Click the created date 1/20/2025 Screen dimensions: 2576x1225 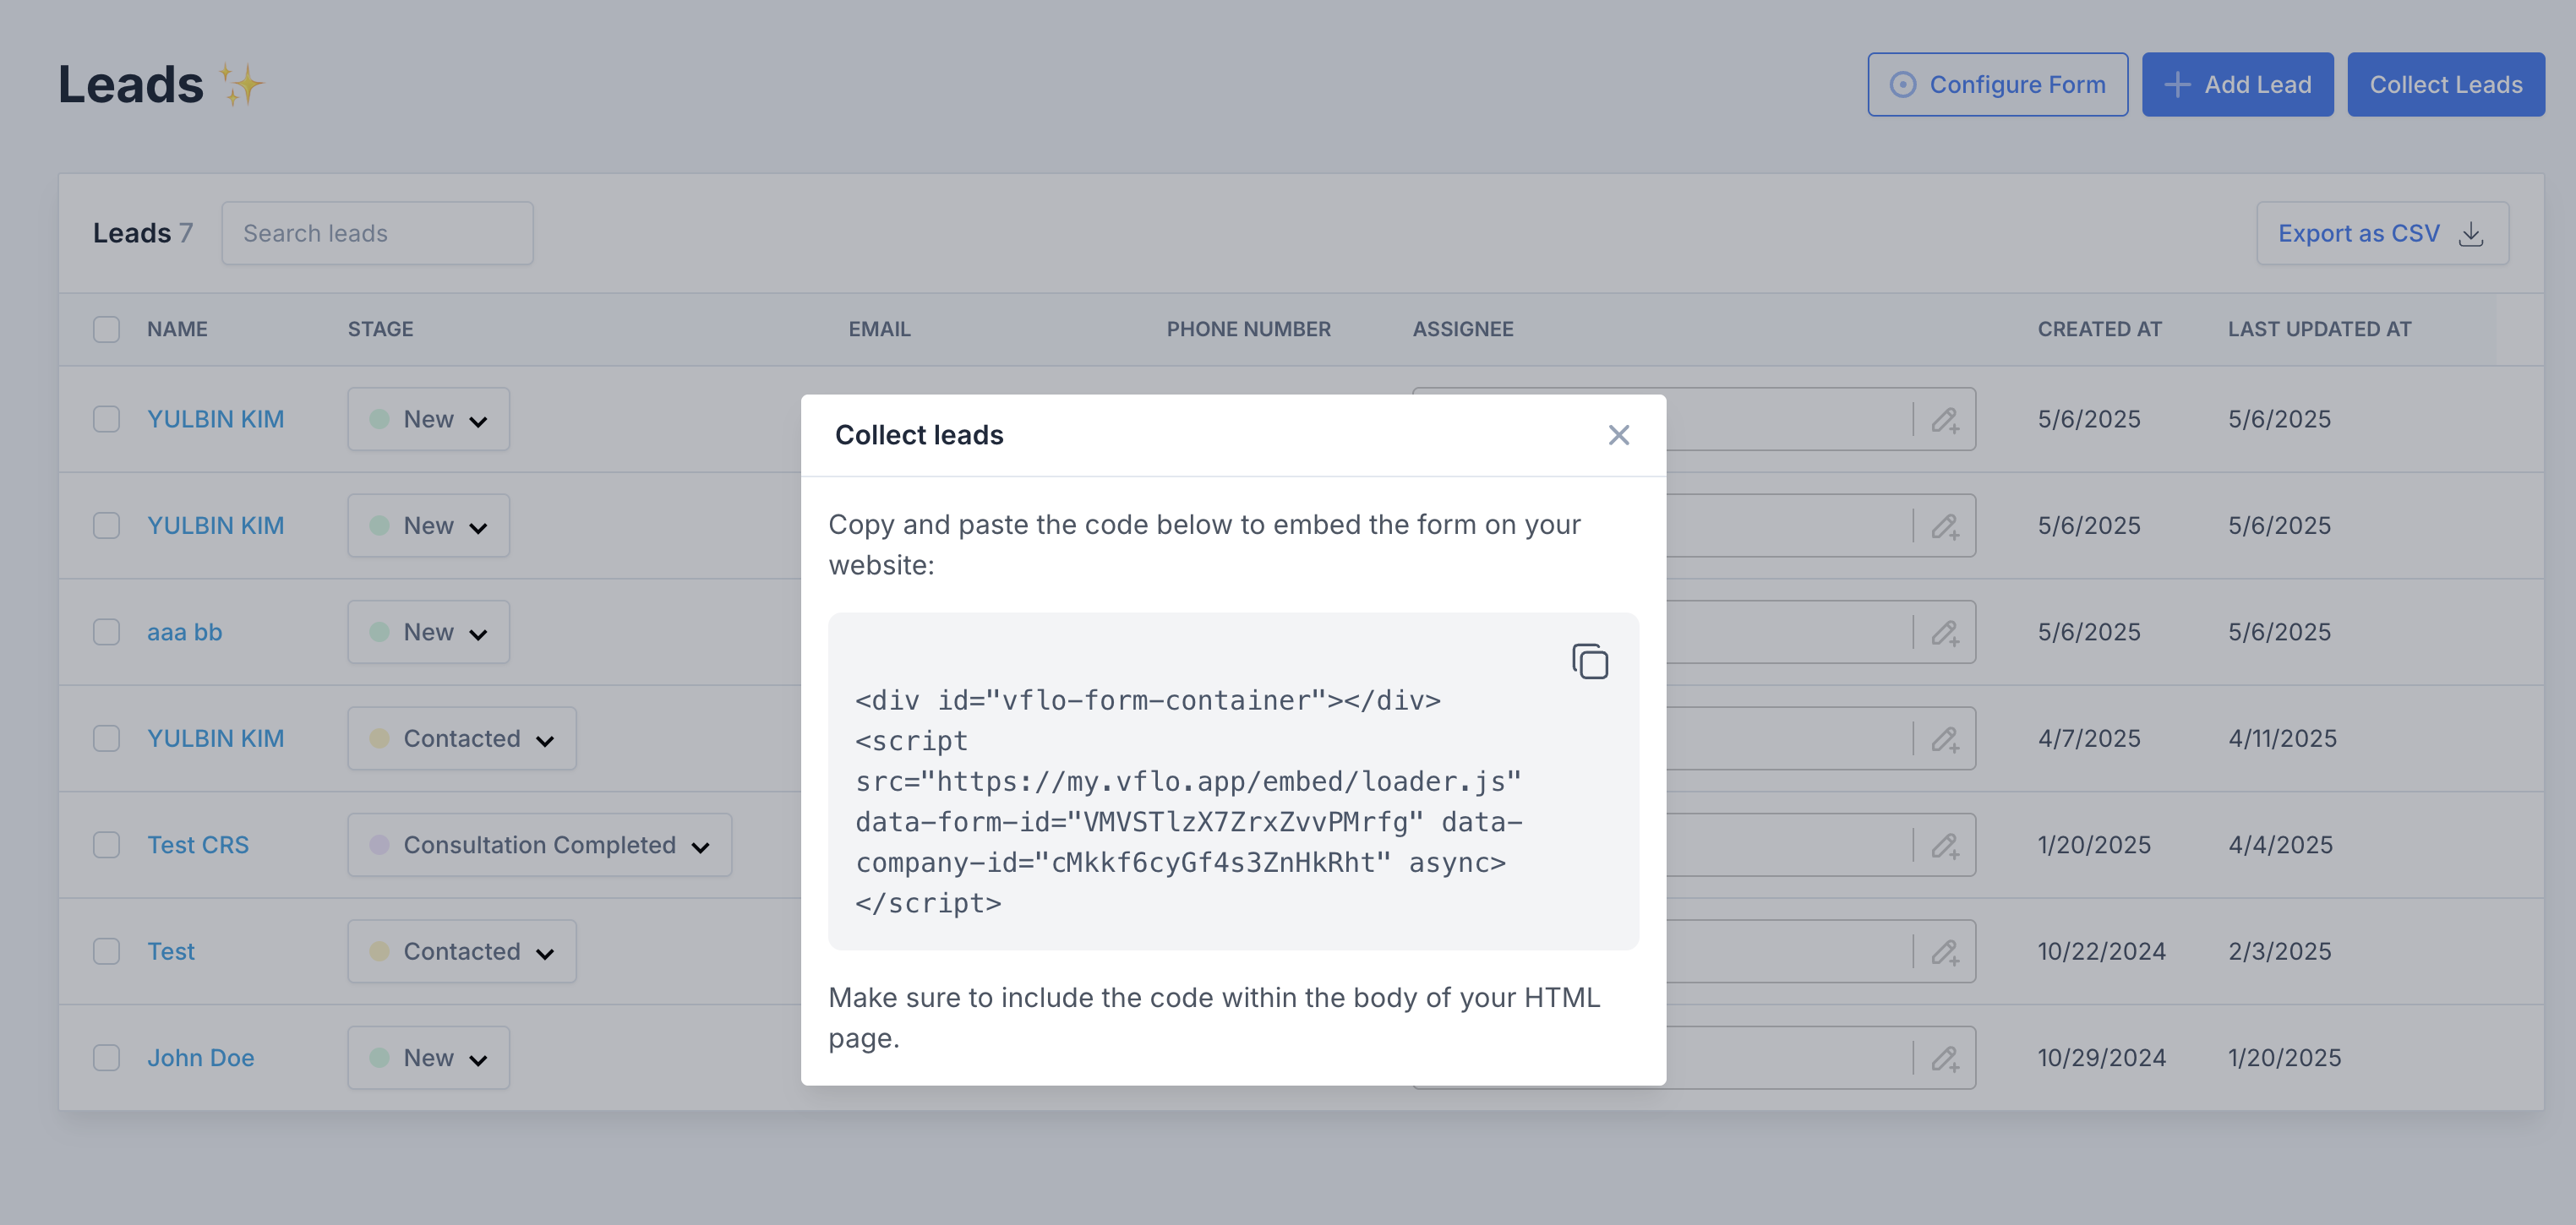tap(2094, 845)
